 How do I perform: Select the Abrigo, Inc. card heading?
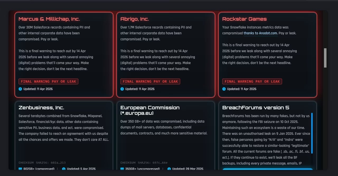[135, 19]
